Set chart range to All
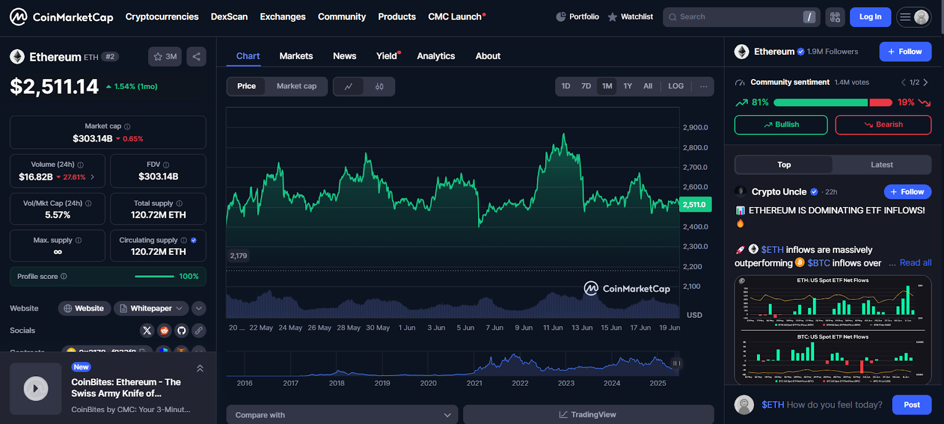Image resolution: width=944 pixels, height=424 pixels. [x=648, y=86]
